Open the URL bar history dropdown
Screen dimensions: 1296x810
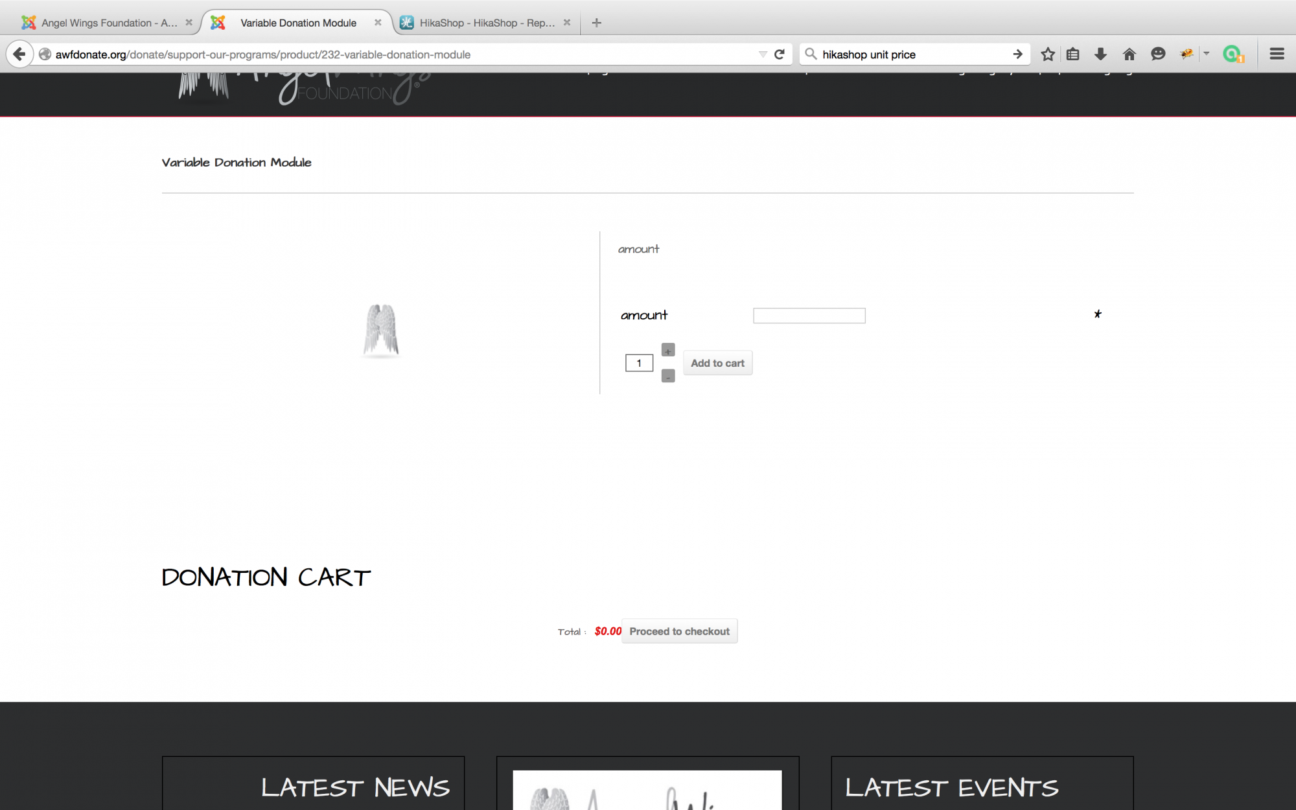[x=763, y=54]
